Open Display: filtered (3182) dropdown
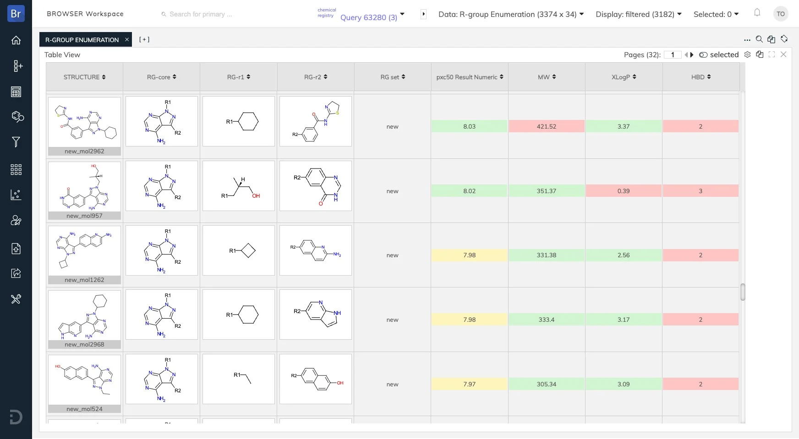799x439 pixels. (x=639, y=14)
